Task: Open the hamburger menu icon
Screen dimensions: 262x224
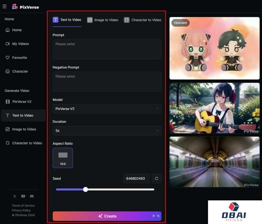Action: point(4,7)
